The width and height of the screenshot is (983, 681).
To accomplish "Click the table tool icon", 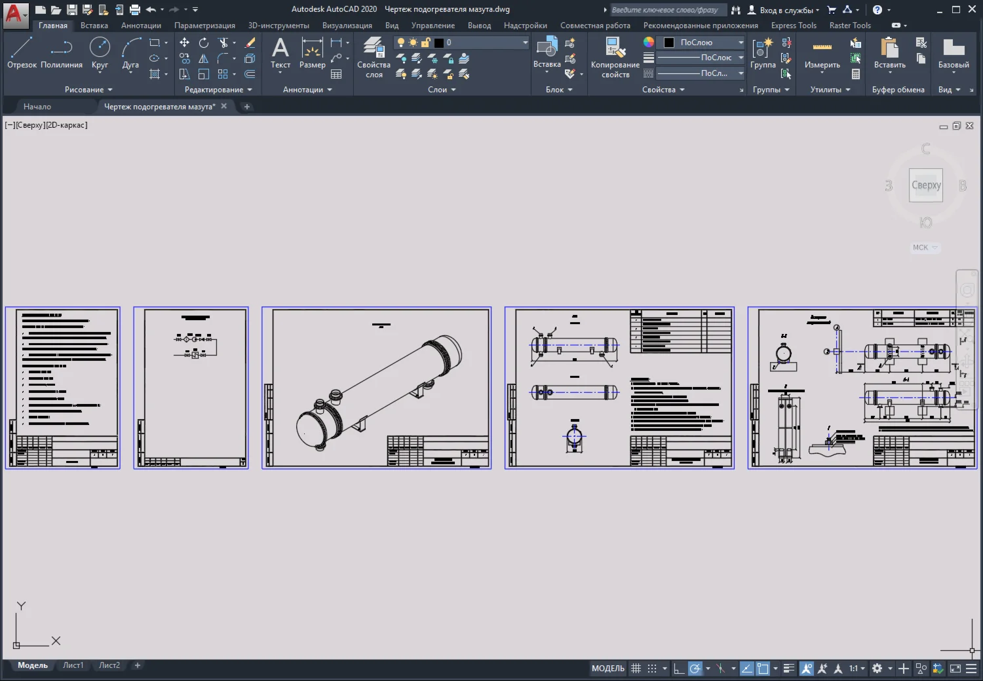I will tap(336, 74).
